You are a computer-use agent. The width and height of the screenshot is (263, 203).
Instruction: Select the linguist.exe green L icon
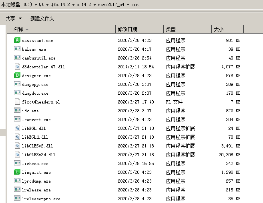17,172
